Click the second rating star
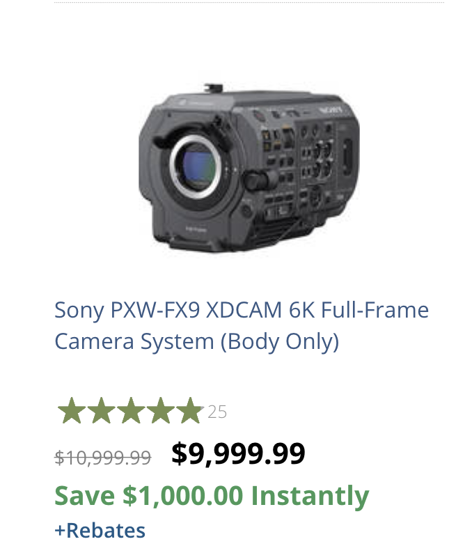Viewport: 472px width, 553px height. [102, 410]
